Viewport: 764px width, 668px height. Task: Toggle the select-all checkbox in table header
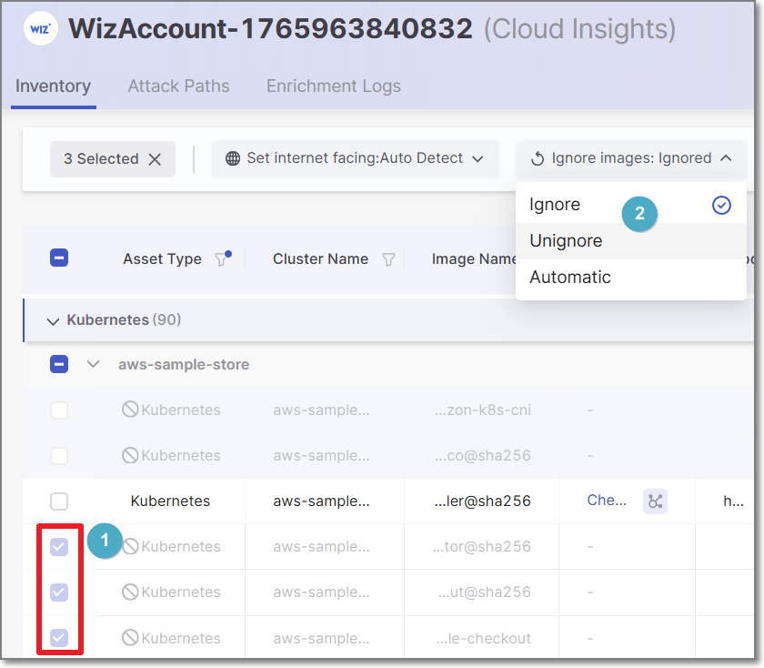click(59, 258)
